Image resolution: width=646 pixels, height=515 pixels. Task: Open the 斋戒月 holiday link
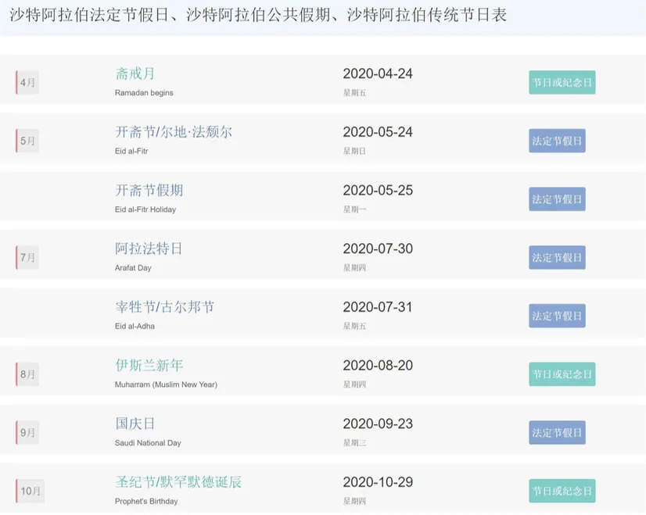pos(135,73)
